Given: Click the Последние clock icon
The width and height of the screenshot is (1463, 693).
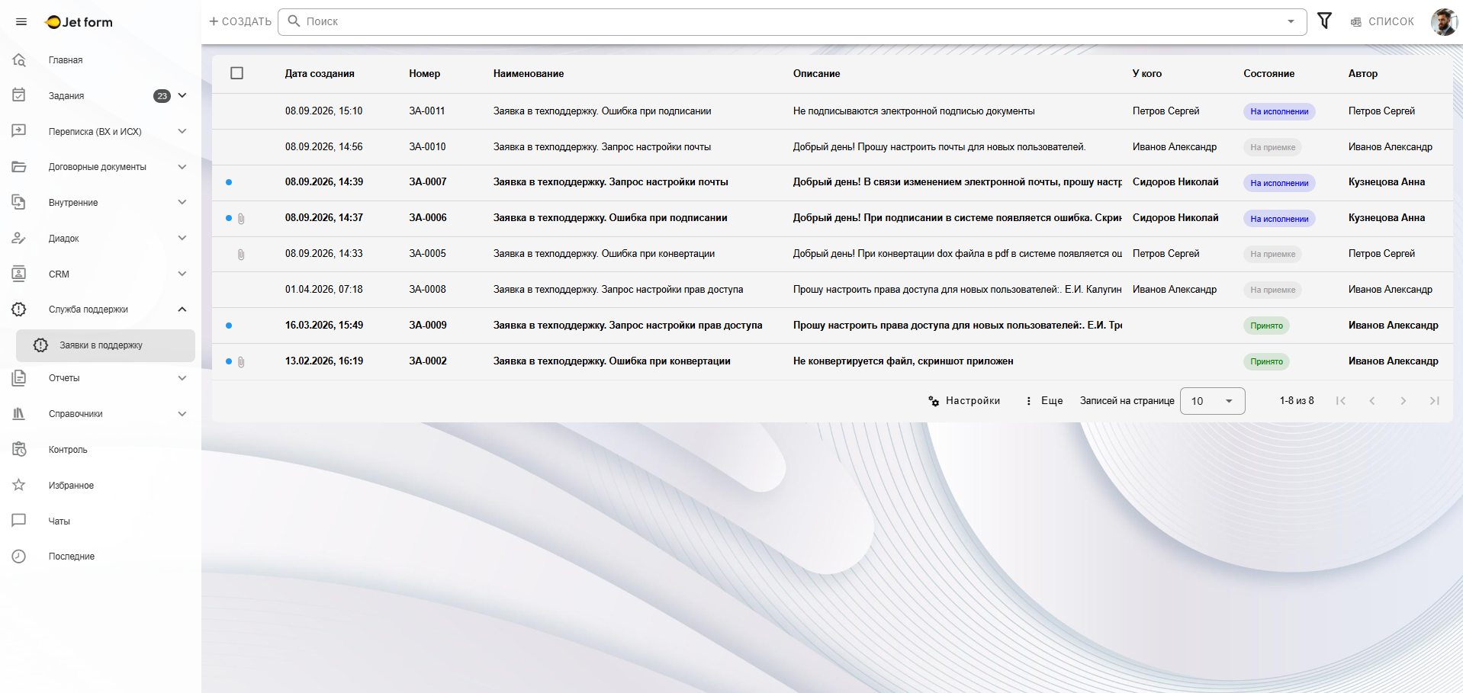Looking at the screenshot, I should point(19,557).
